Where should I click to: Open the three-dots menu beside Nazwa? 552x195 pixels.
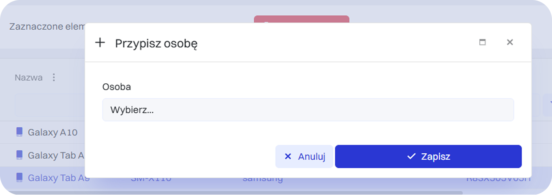pos(53,77)
